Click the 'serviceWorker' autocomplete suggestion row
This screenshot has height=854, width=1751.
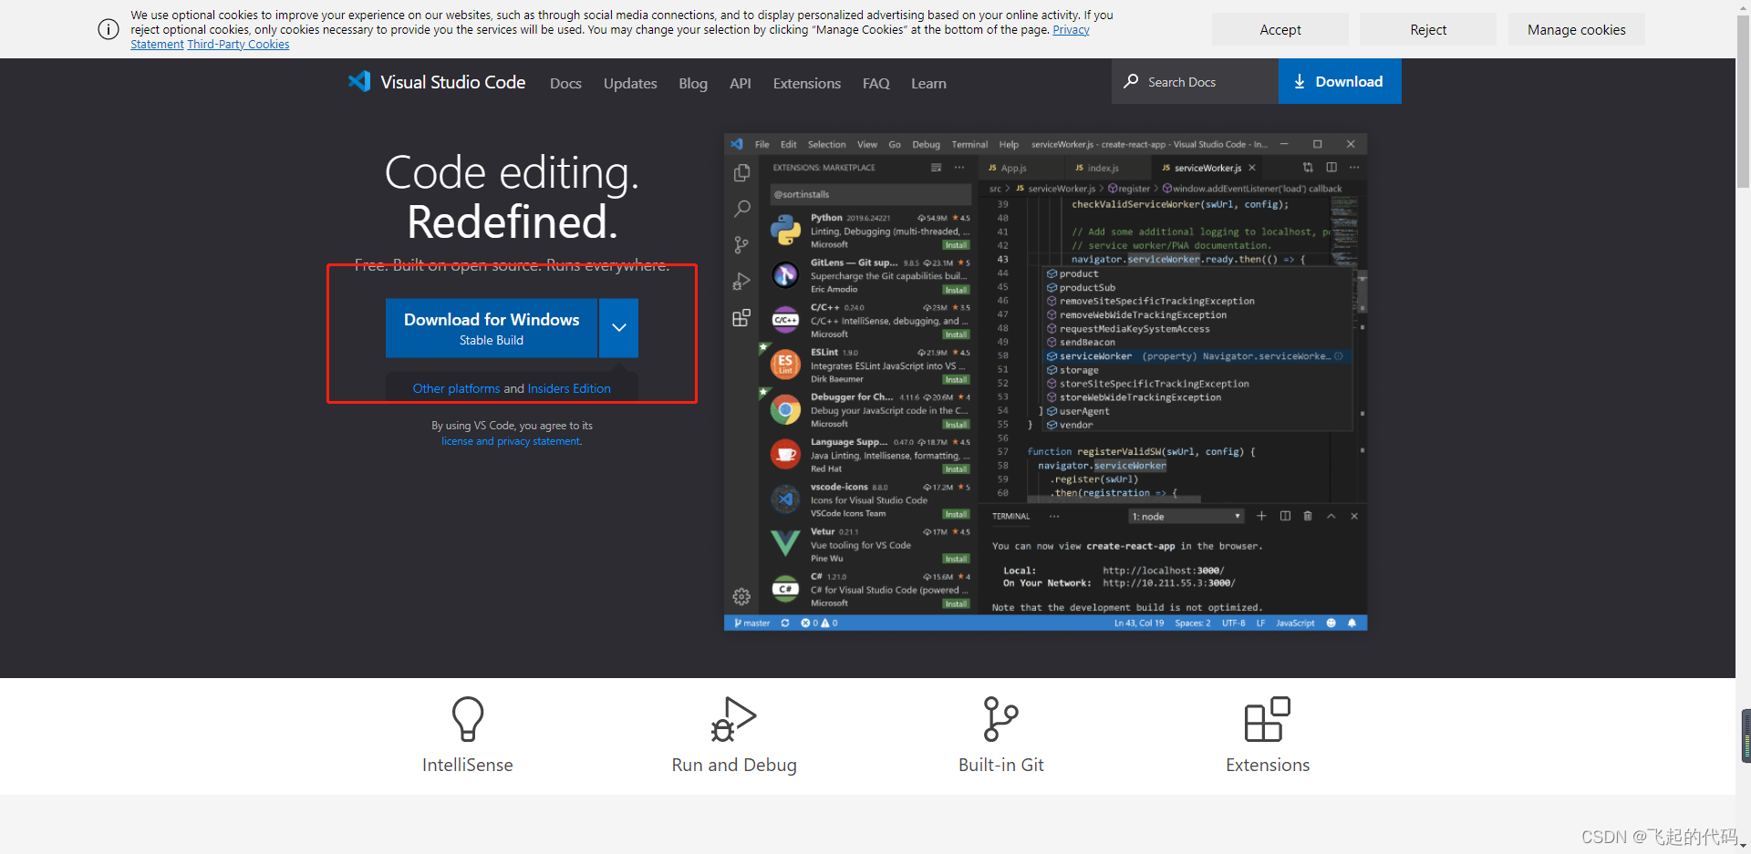(x=1197, y=356)
